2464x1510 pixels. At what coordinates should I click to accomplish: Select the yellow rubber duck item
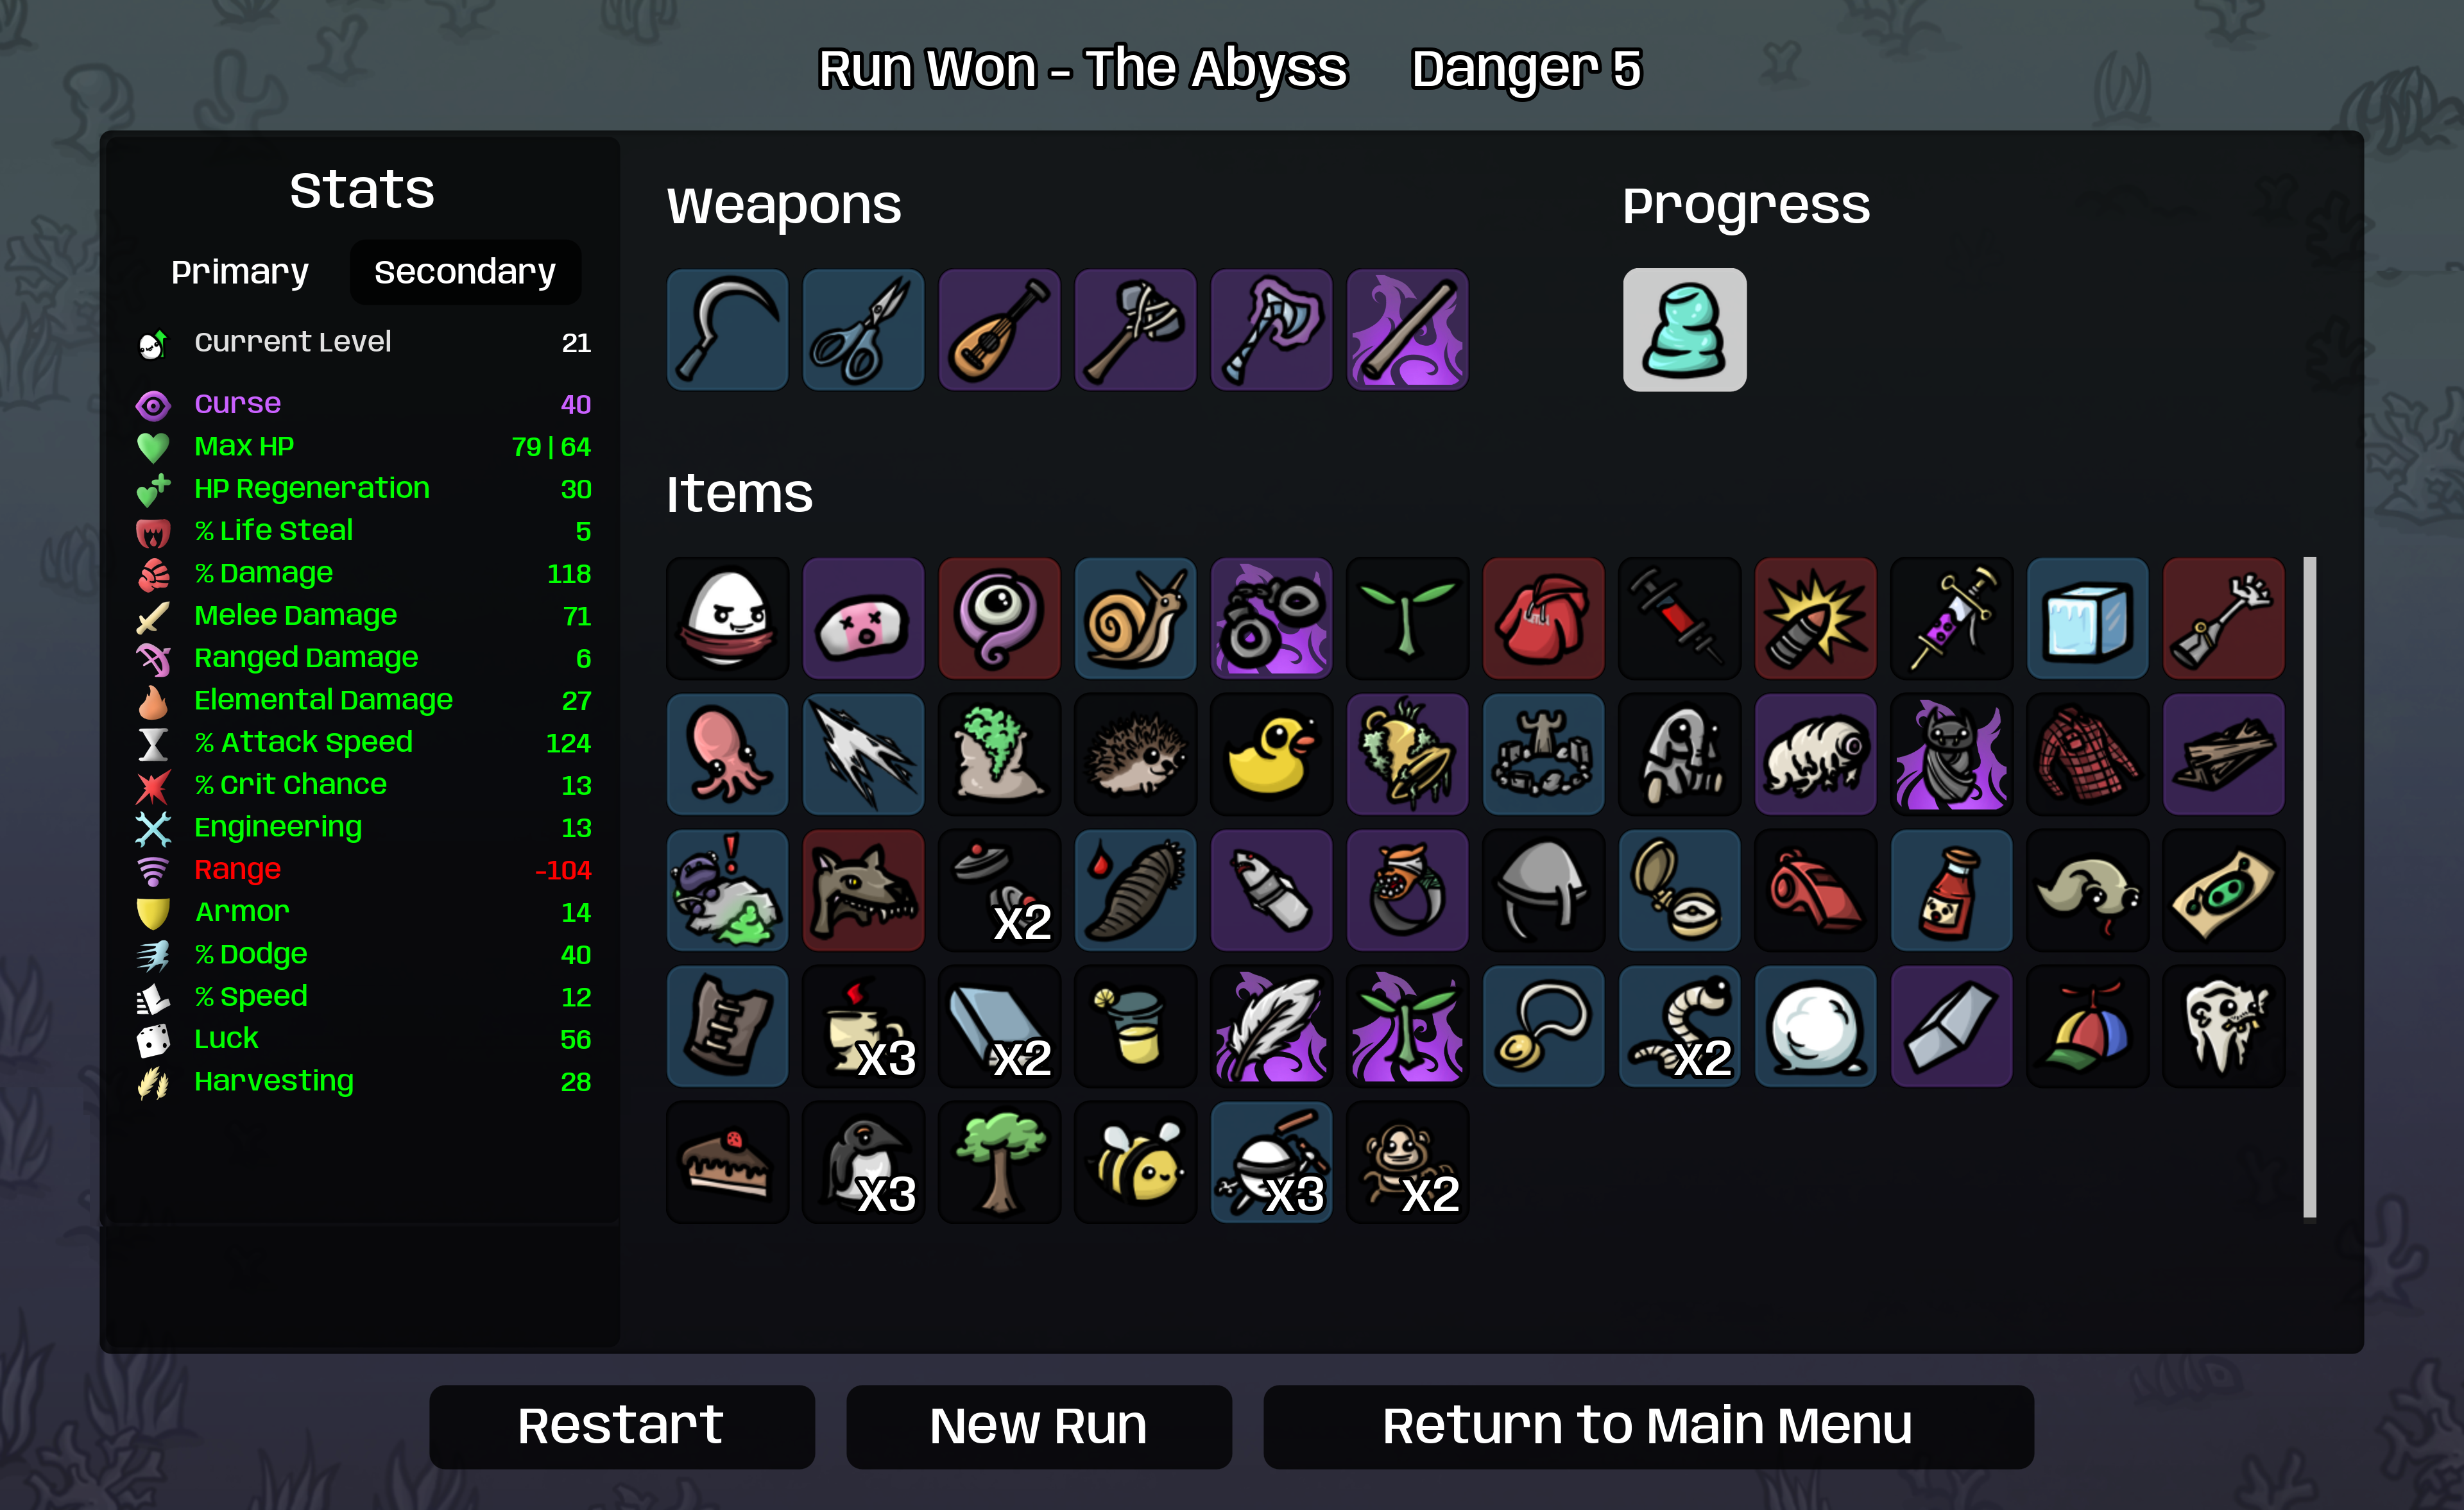(1271, 754)
